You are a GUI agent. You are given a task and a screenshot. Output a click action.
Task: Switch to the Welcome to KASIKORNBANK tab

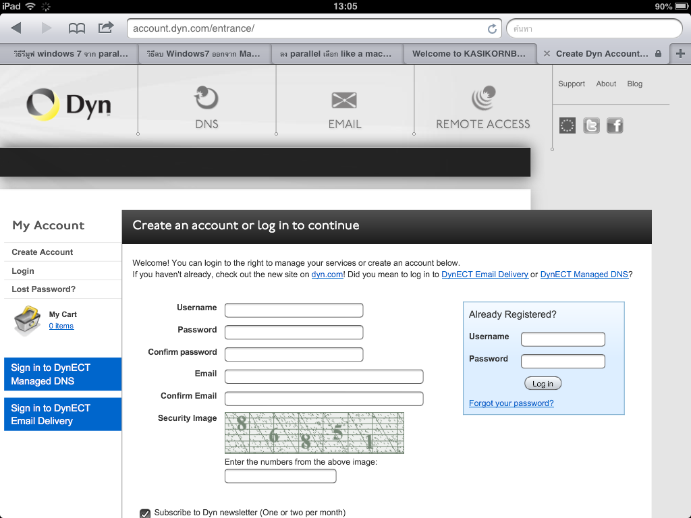click(469, 54)
